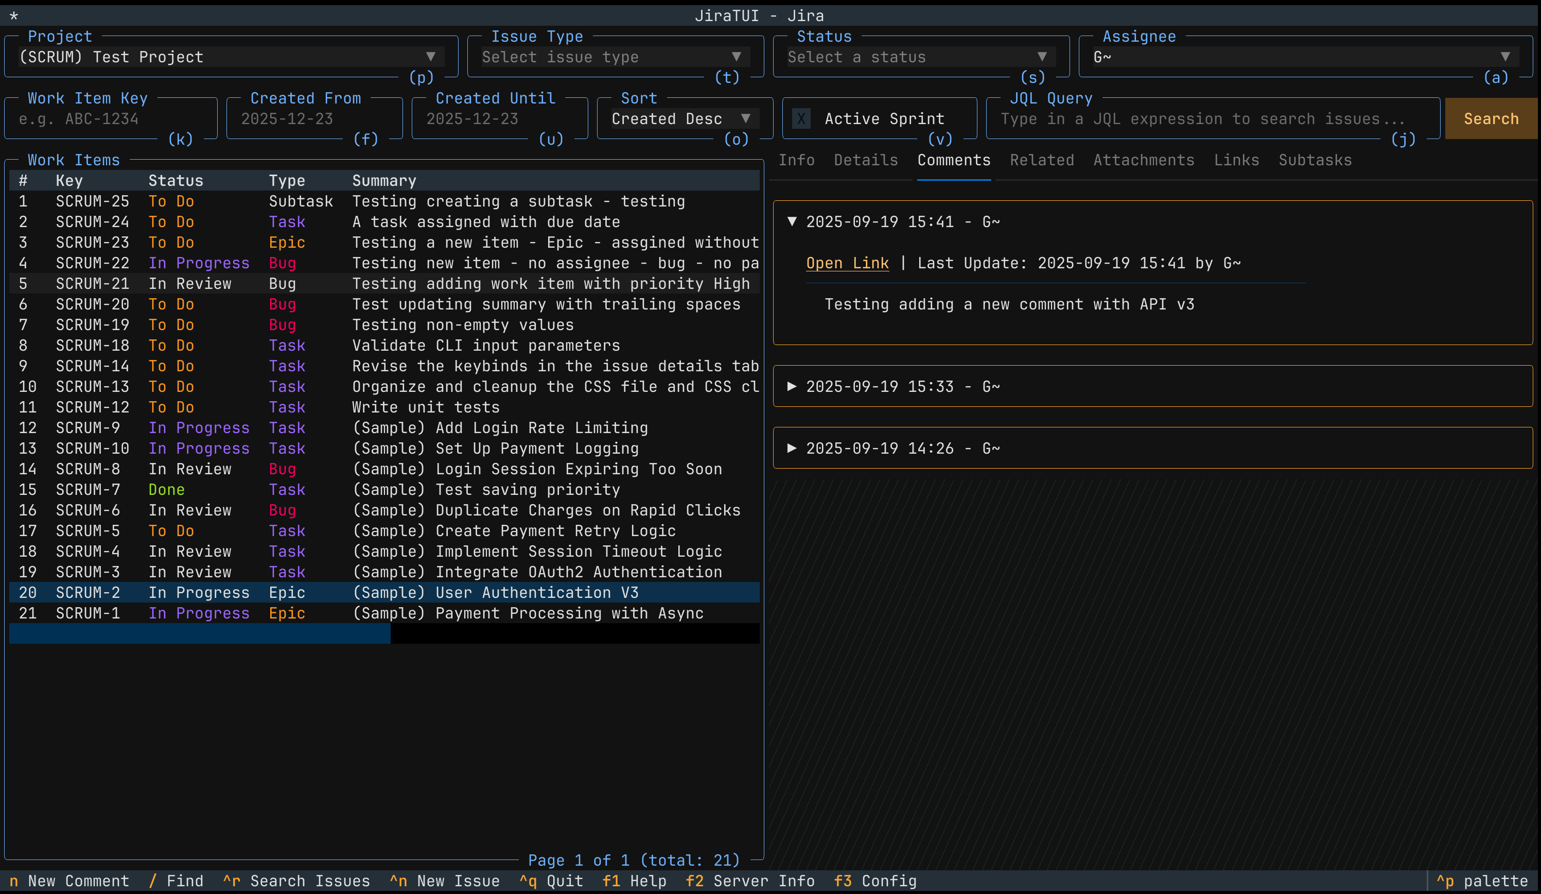Select row 'Write unit tests'
Screen dimensions: 1541x894
coord(384,407)
